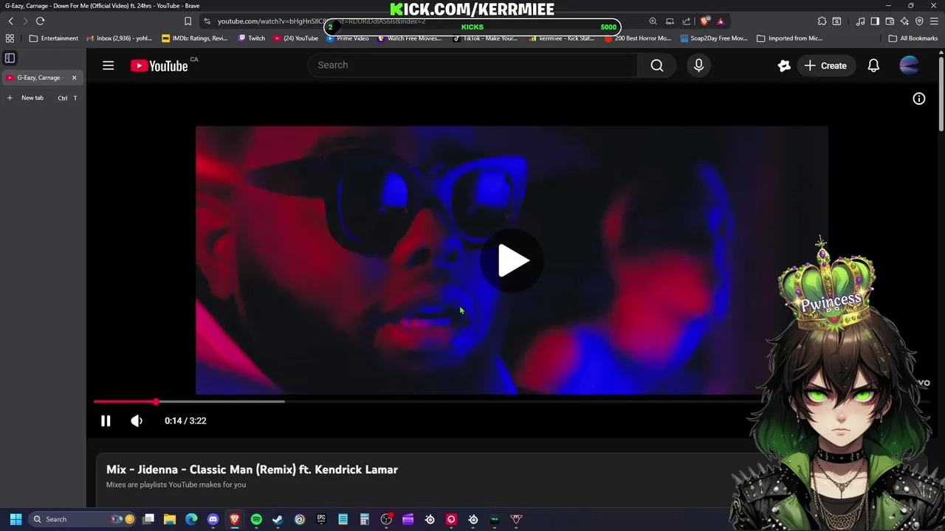Viewport: 945px width, 531px height.
Task: Open the YouTube Create button
Action: pos(825,66)
